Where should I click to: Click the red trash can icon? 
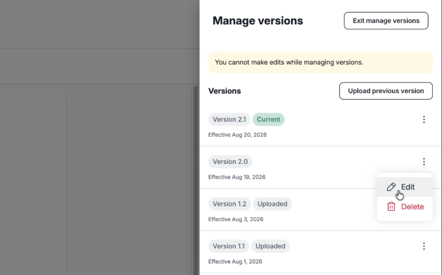coord(391,207)
